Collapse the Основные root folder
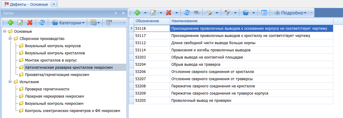The width and height of the screenshot is (343, 118). coord(5,32)
